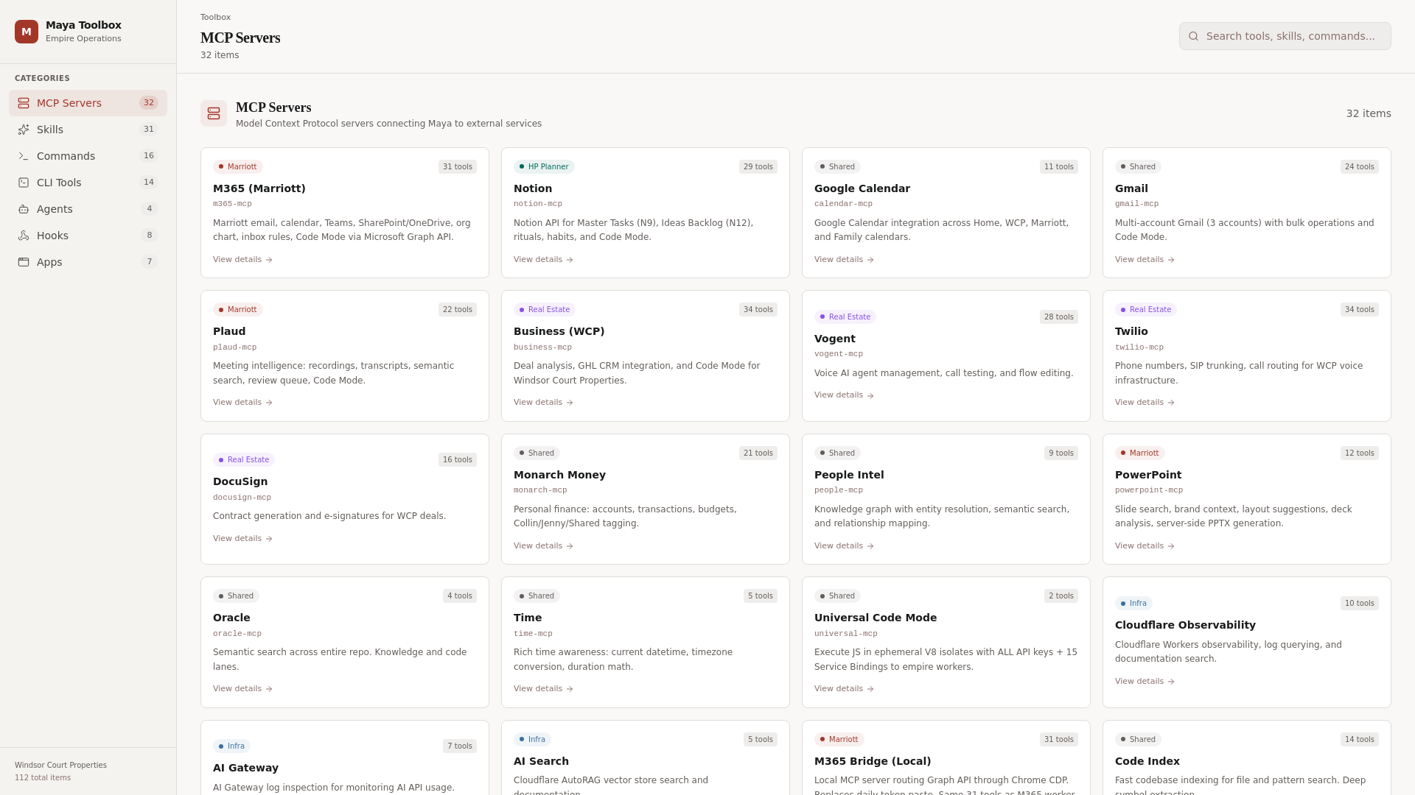Image resolution: width=1415 pixels, height=795 pixels.
Task: View details for Google Calendar
Action: [x=844, y=260]
